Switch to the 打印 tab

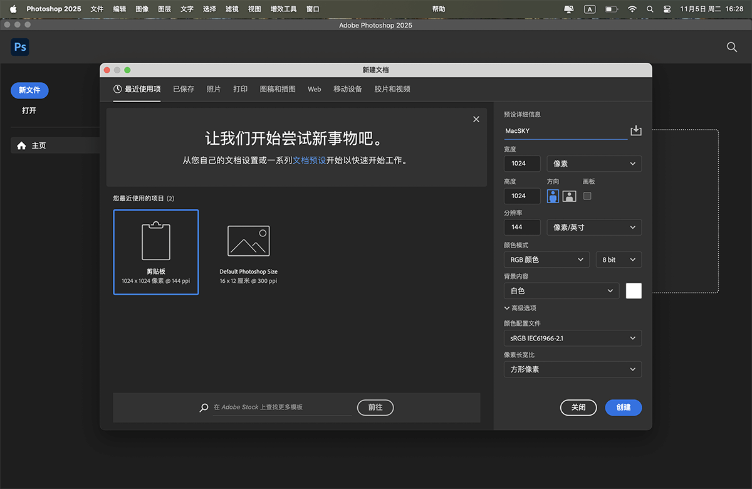[x=241, y=89]
